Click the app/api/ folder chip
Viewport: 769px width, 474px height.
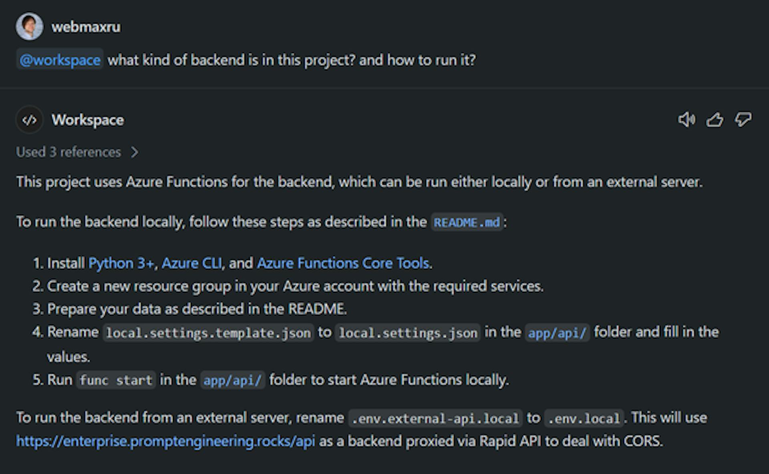click(558, 333)
